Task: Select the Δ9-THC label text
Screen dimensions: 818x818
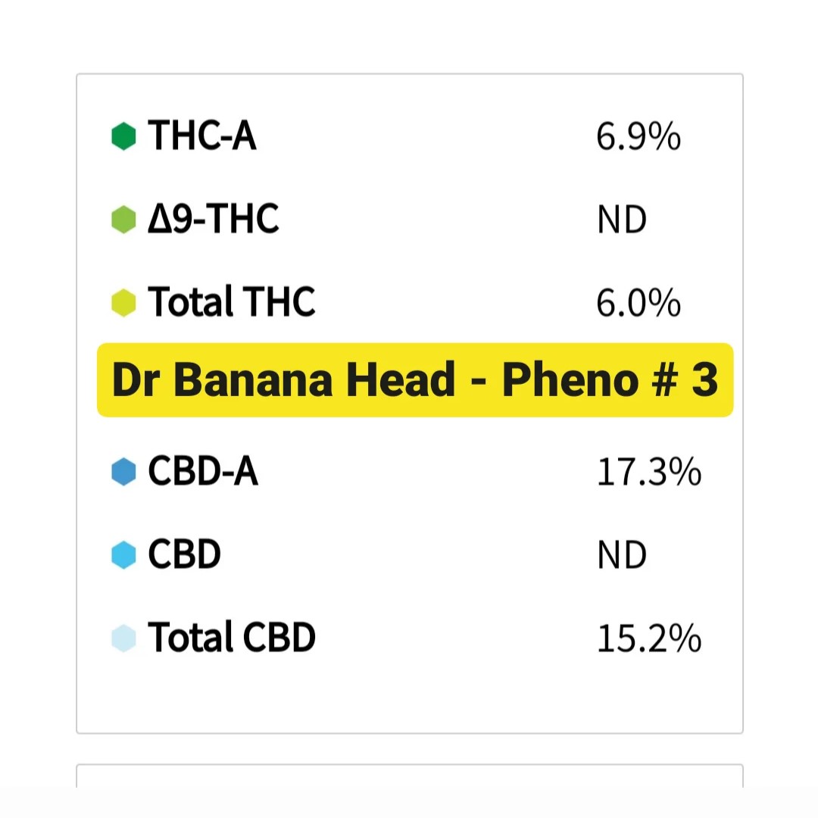Action: point(214,220)
